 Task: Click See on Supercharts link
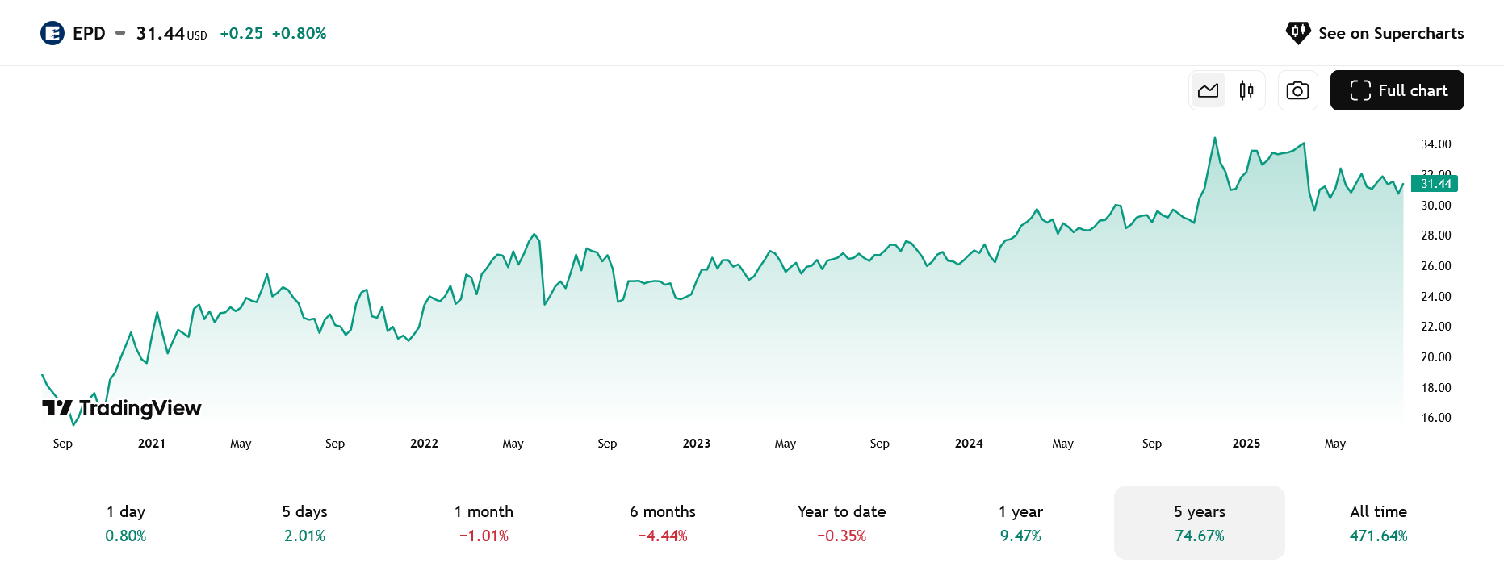coord(1374,33)
